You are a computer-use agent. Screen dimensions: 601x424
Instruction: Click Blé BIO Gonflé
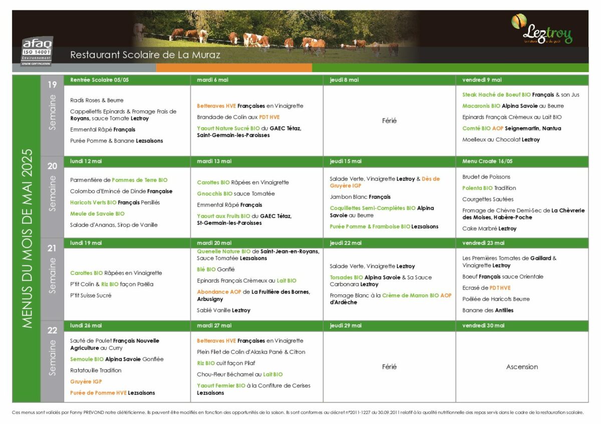[216, 269]
